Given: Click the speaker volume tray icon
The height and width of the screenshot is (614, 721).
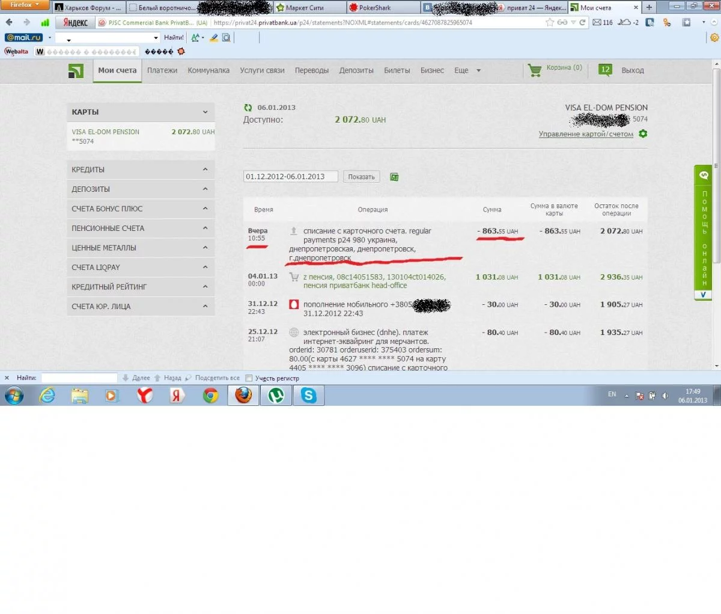Looking at the screenshot, I should click(x=665, y=395).
